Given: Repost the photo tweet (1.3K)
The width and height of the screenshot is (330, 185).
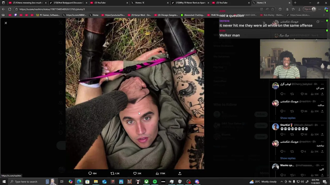Looking at the screenshot, I should coord(115,173).
